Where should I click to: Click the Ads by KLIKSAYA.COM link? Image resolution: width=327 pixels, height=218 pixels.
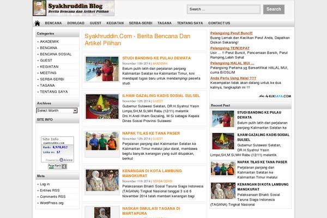coord(275,96)
